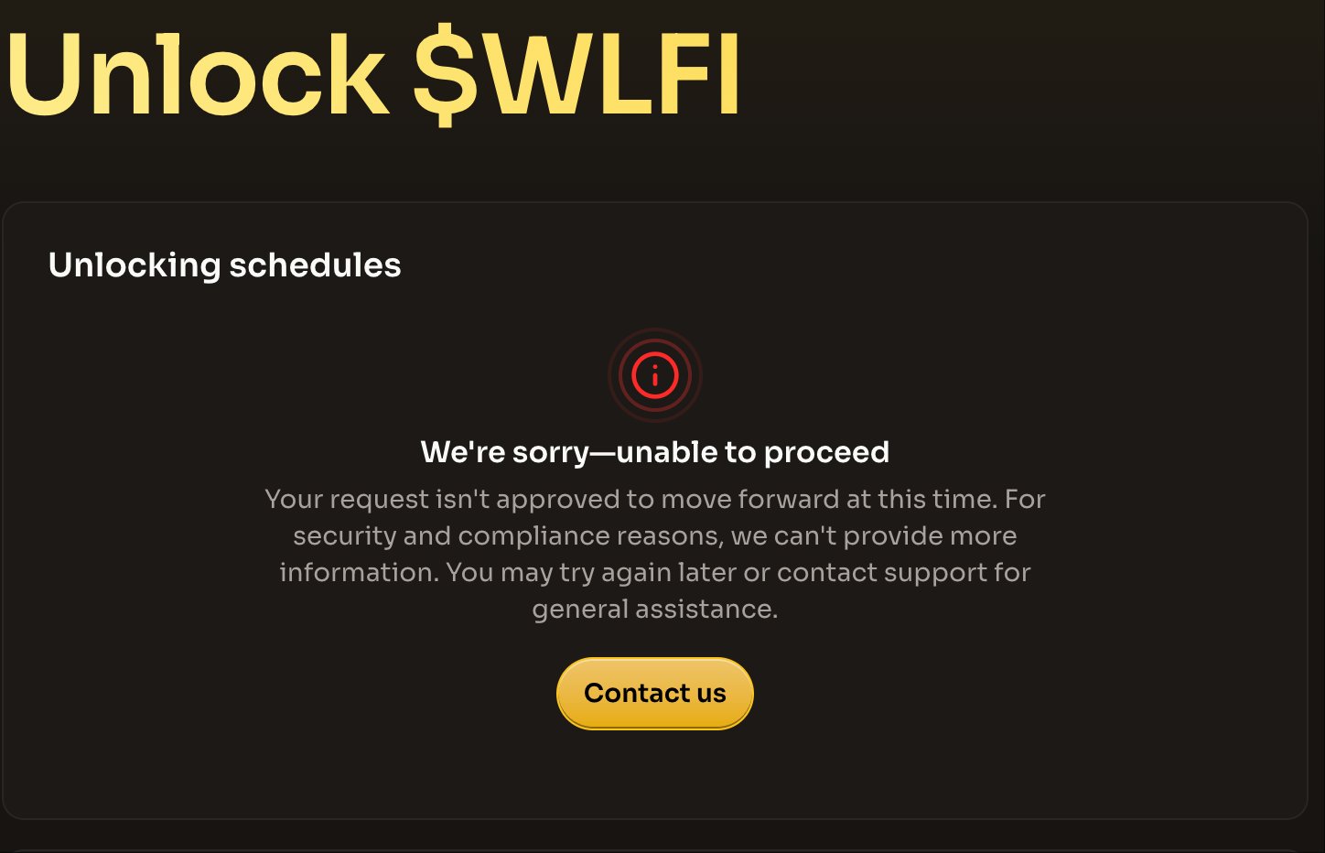Click the 'Your request isn't approved' text line

tap(655, 499)
